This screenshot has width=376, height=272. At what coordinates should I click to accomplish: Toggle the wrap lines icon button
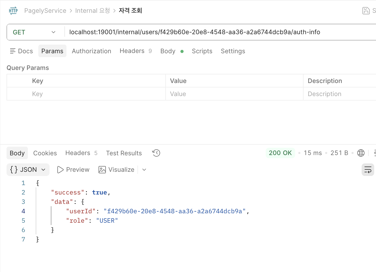(368, 170)
